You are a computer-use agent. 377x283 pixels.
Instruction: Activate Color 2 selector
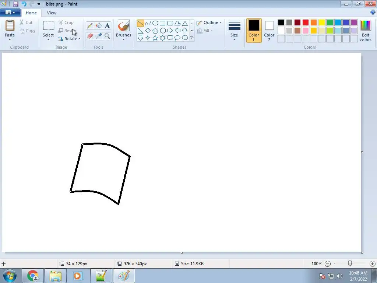point(269,31)
